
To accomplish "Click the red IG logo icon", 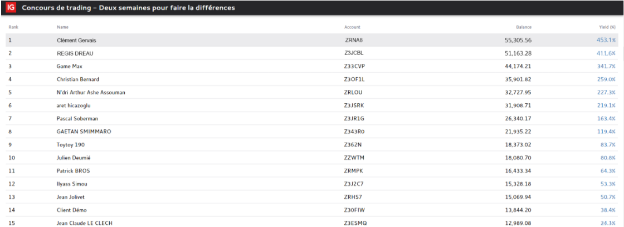I will [11, 8].
